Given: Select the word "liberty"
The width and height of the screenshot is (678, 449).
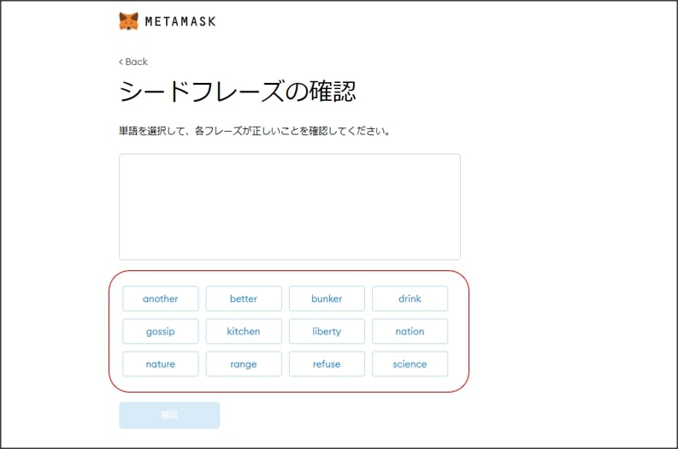Looking at the screenshot, I should [327, 331].
